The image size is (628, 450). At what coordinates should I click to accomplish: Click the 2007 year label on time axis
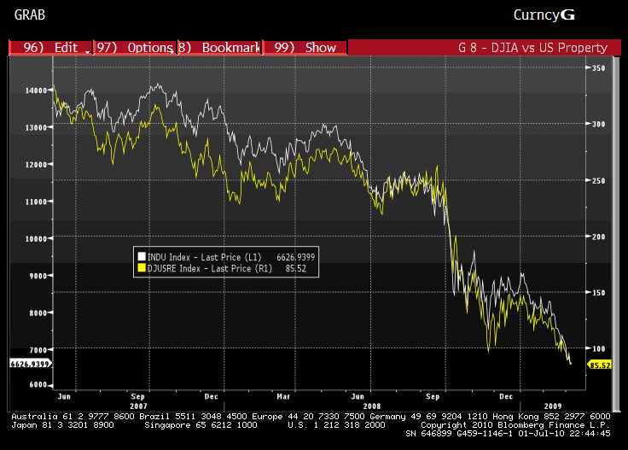(138, 406)
